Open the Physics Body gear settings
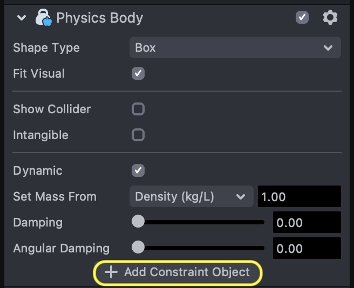Screen dimensions: 354x288 (330, 18)
